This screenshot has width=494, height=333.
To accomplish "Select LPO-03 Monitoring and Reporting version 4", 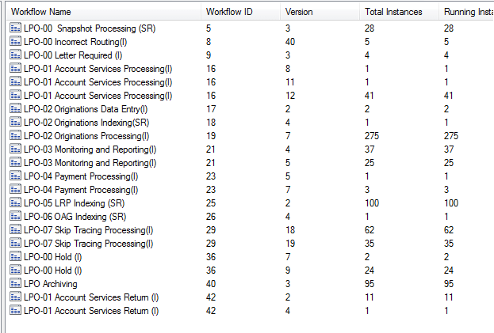I will (250, 149).
